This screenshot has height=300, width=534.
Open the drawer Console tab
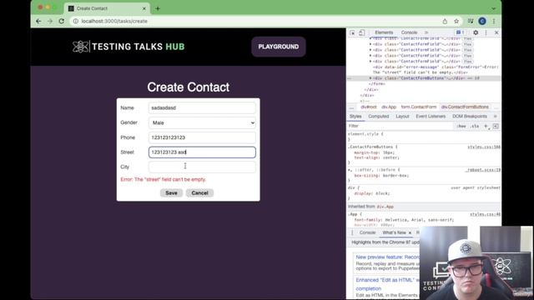367,232
